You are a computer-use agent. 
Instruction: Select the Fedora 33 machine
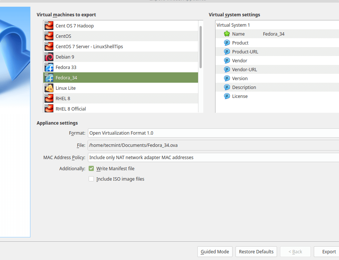coord(121,67)
